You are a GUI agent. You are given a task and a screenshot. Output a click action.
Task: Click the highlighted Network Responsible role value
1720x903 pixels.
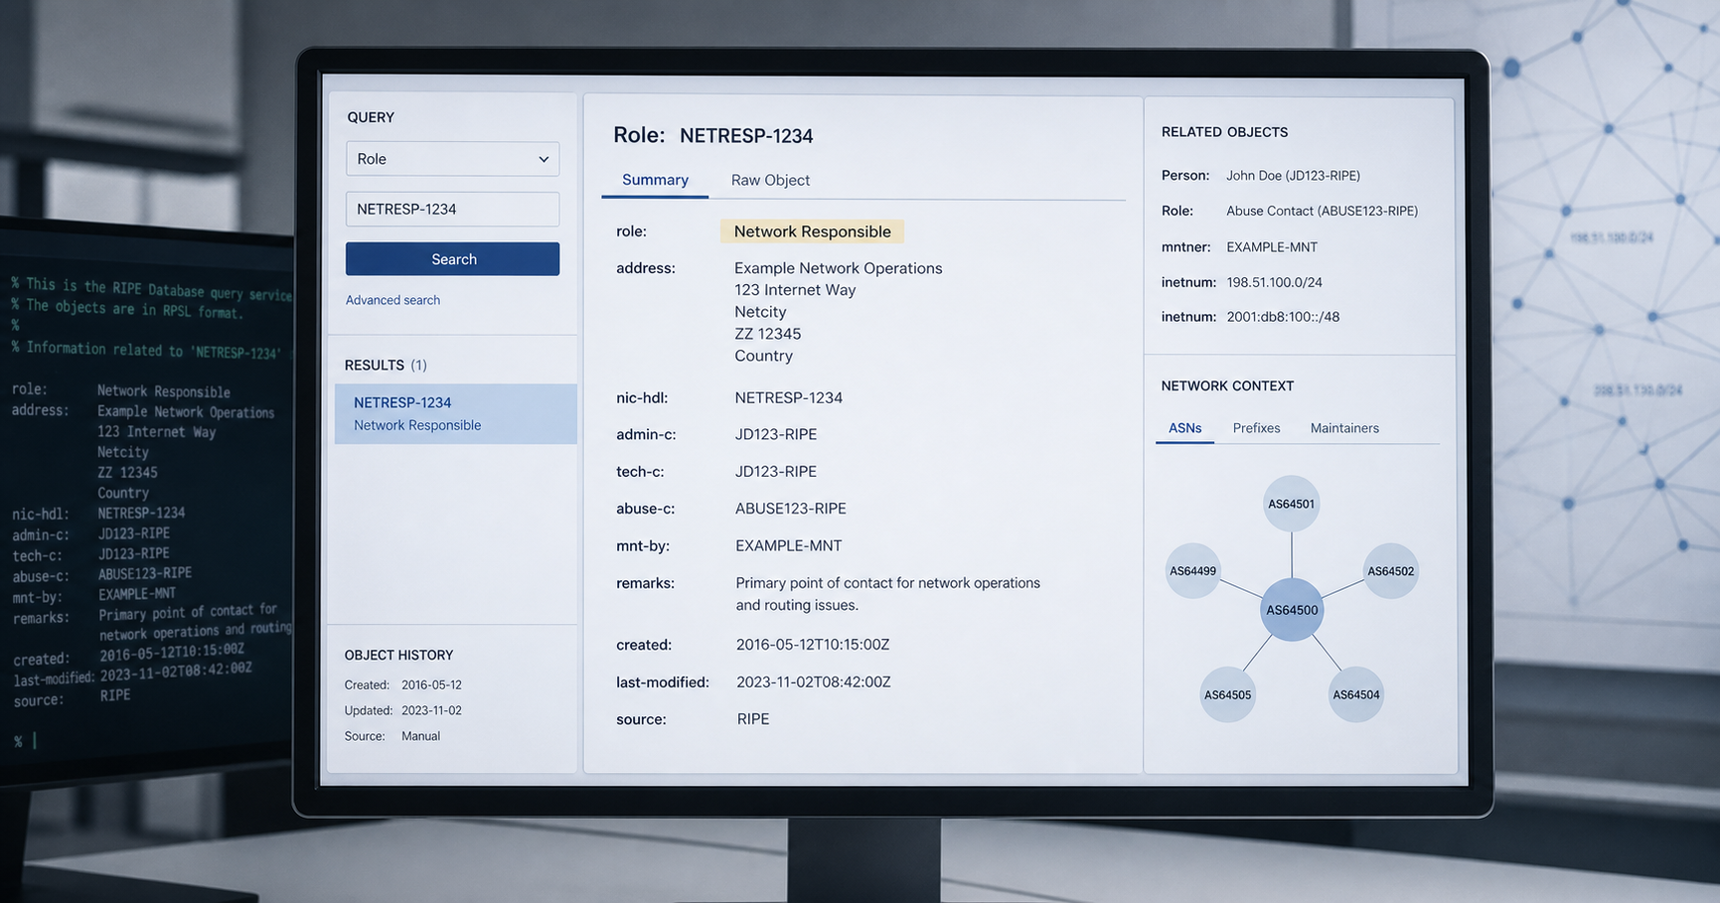pyautogui.click(x=812, y=231)
